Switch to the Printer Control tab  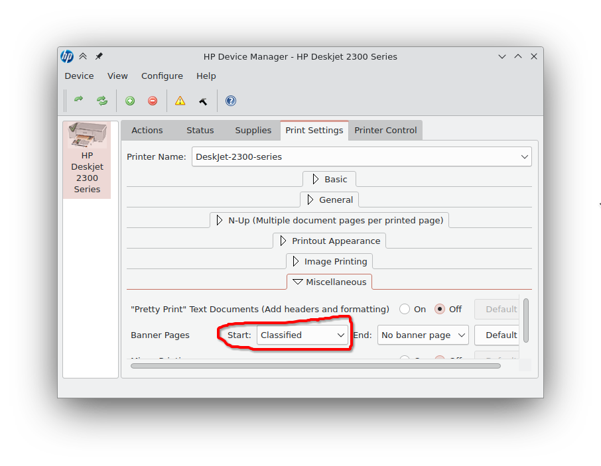point(385,130)
